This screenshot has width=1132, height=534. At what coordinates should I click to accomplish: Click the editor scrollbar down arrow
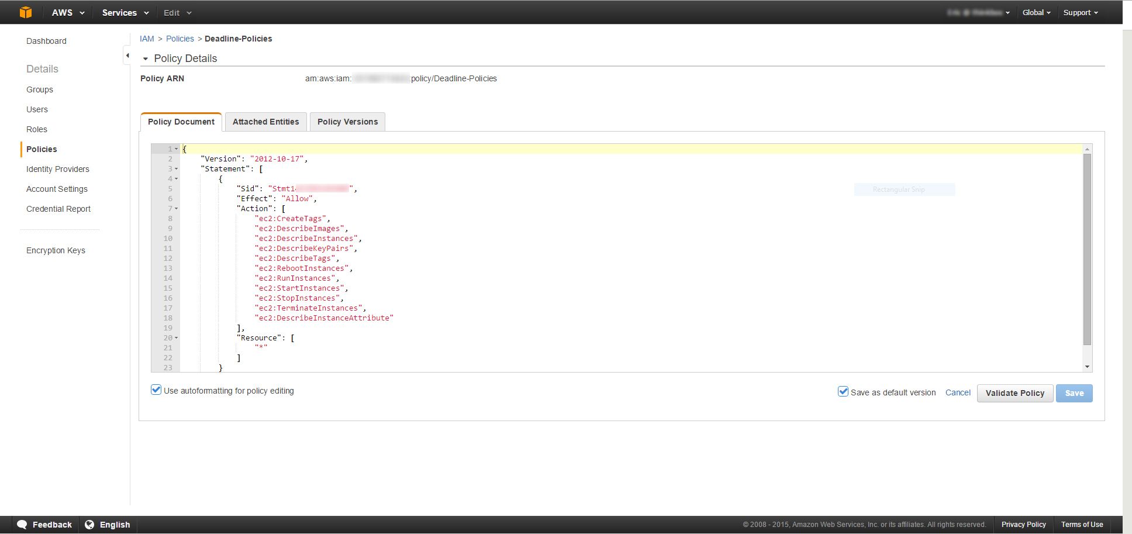(x=1087, y=367)
